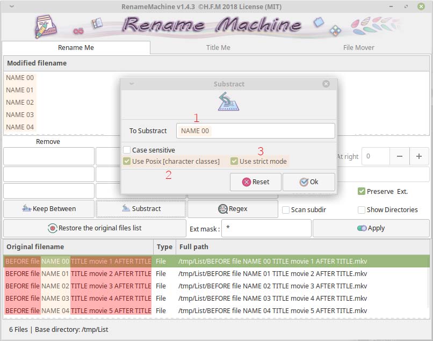Open the main window menu chevron
The width and height of the screenshot is (433, 341).
point(12,6)
